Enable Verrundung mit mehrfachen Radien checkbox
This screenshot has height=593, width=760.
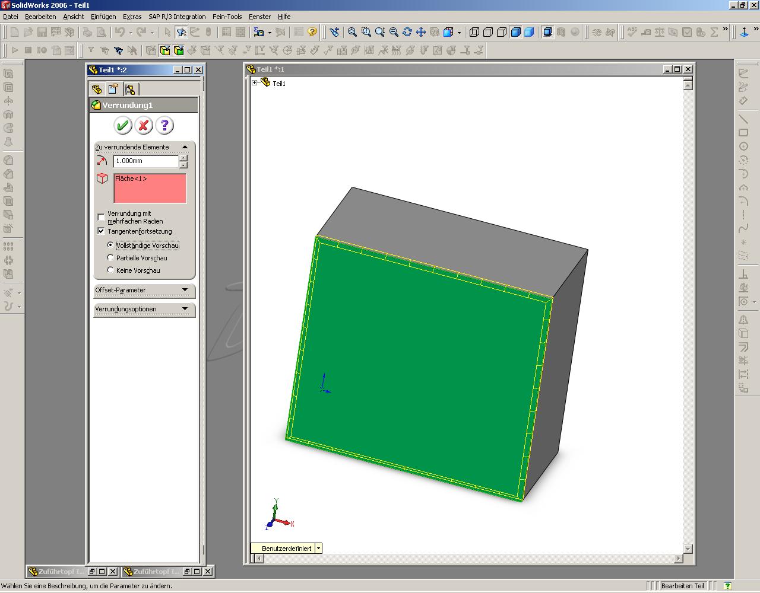tap(101, 217)
